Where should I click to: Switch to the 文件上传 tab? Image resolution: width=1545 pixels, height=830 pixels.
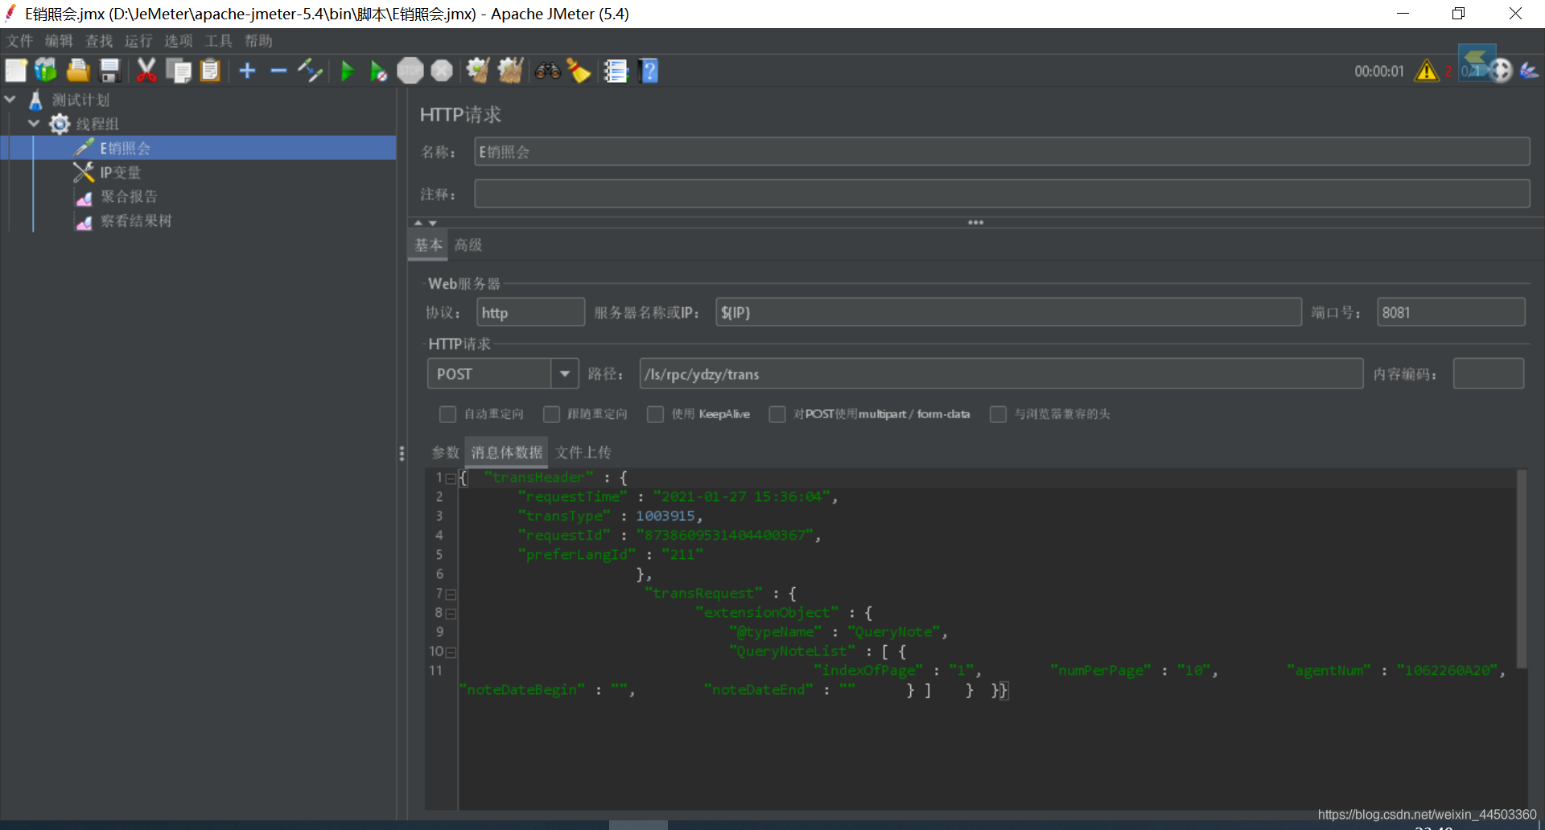click(x=583, y=453)
